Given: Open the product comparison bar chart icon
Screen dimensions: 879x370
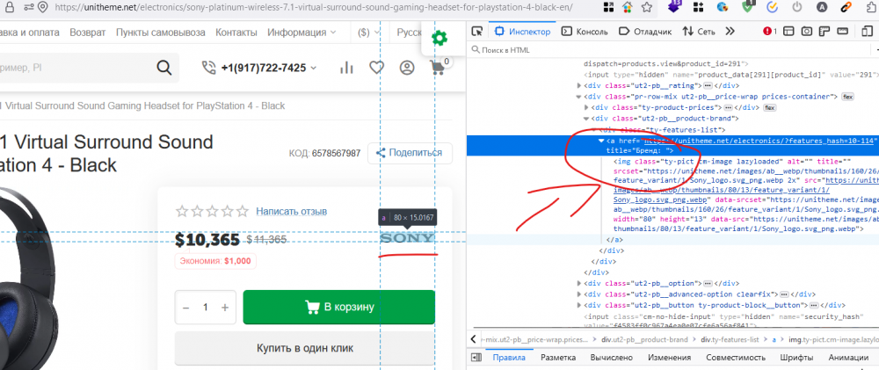Looking at the screenshot, I should (x=346, y=68).
